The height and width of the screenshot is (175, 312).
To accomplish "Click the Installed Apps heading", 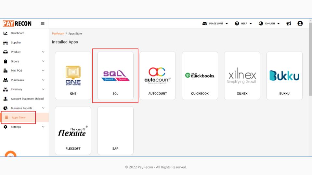I will [65, 42].
